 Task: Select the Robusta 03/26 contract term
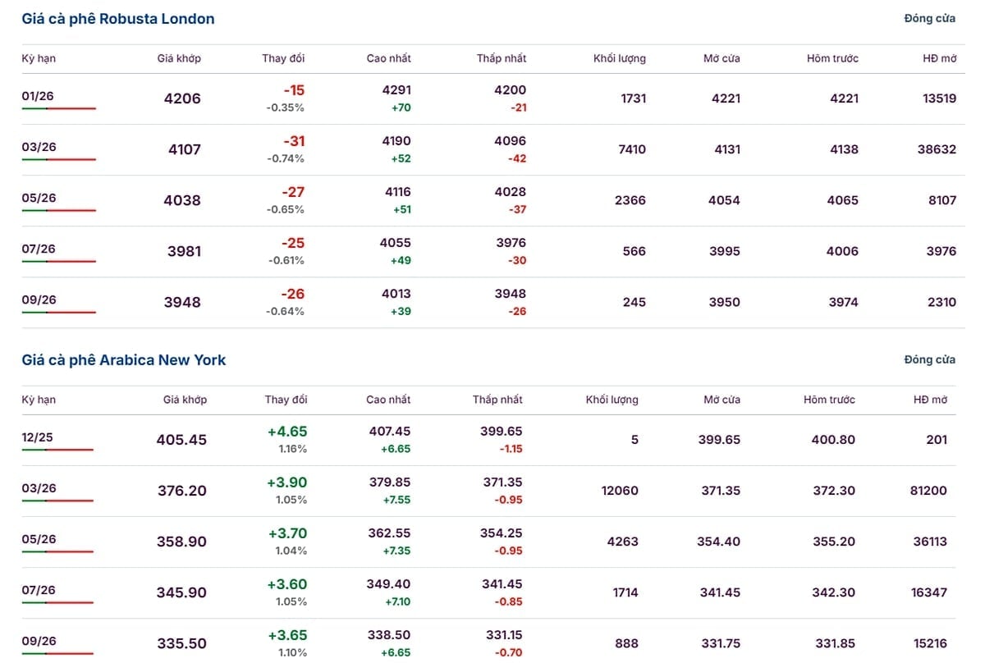39,147
